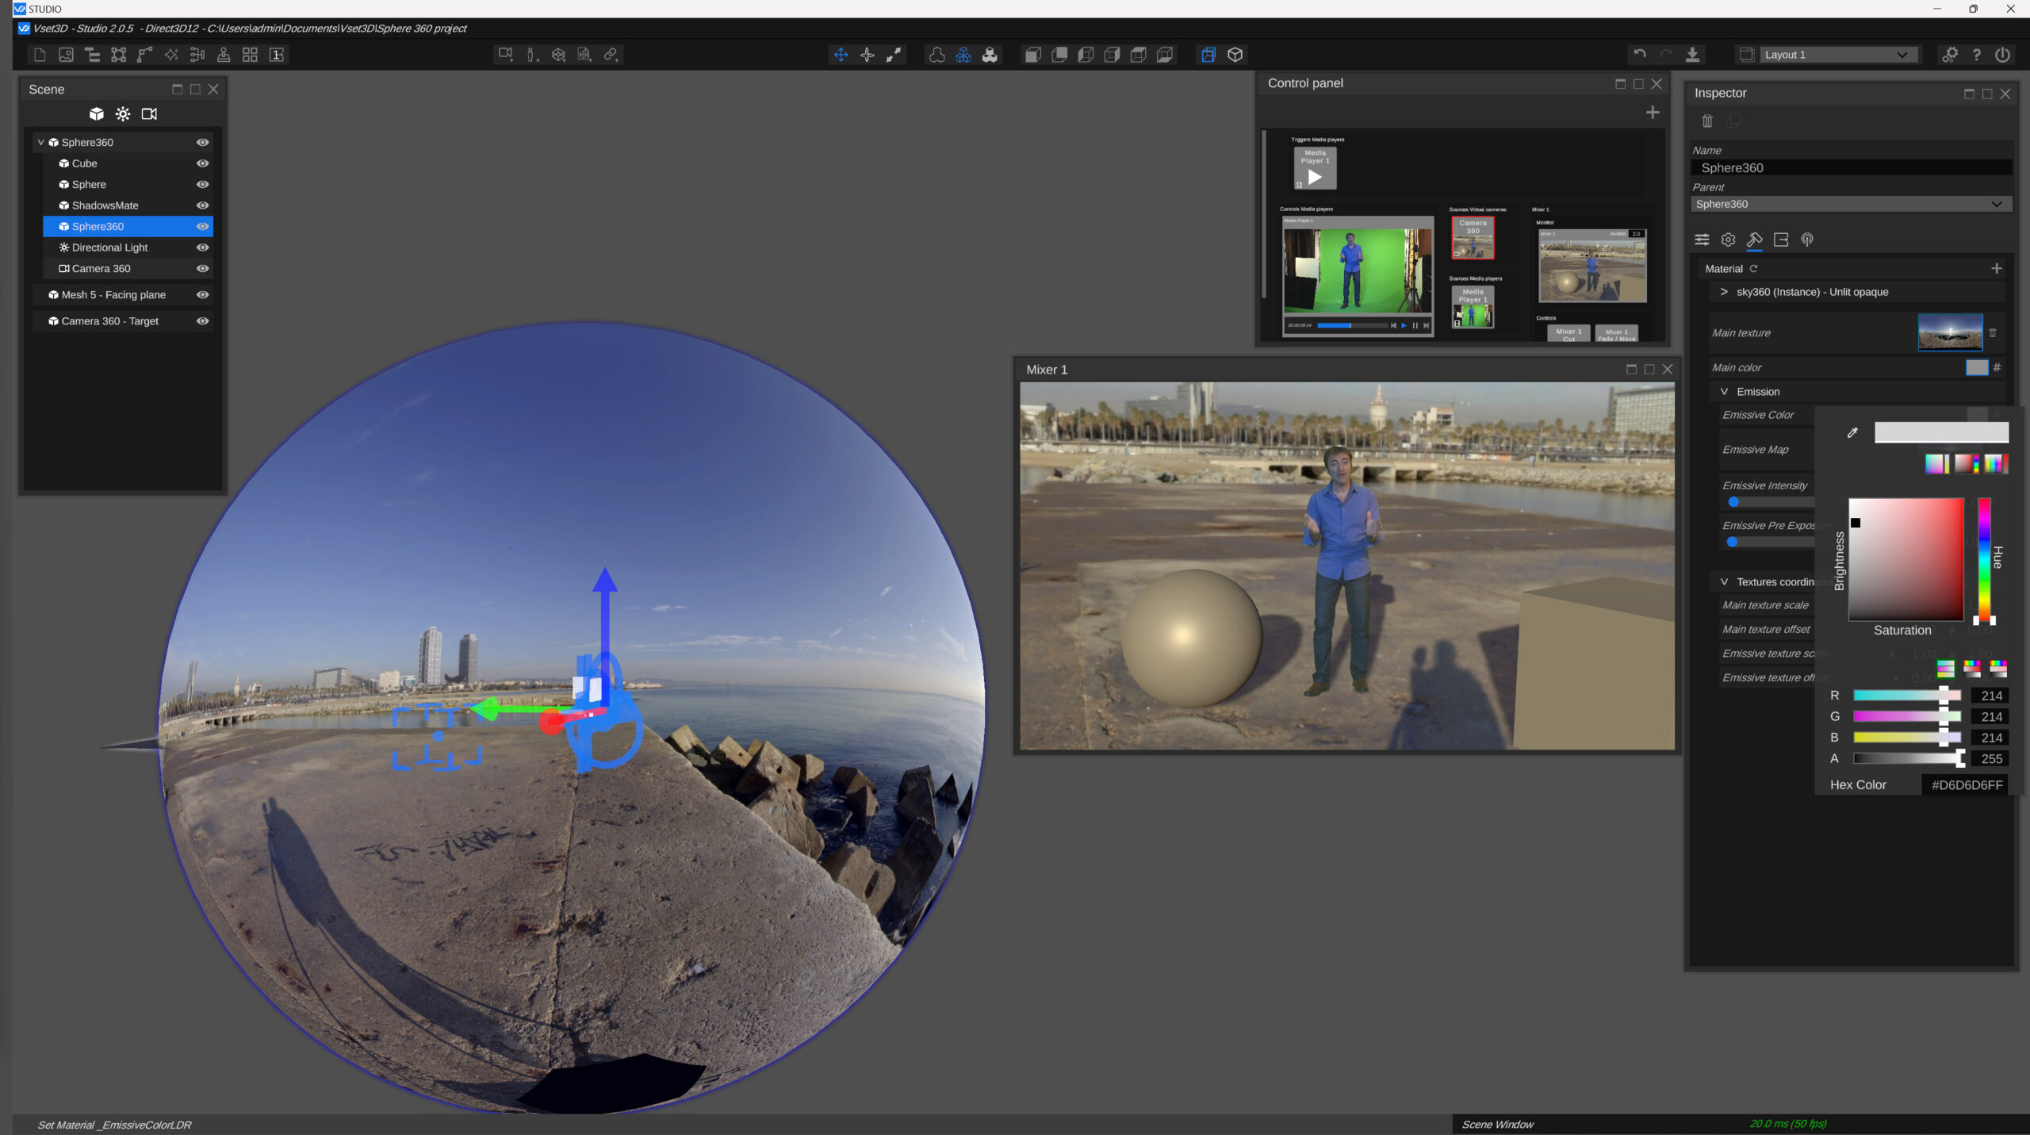Click the Mixer 1 Cut button
Image resolution: width=2030 pixels, height=1135 pixels.
(1568, 334)
